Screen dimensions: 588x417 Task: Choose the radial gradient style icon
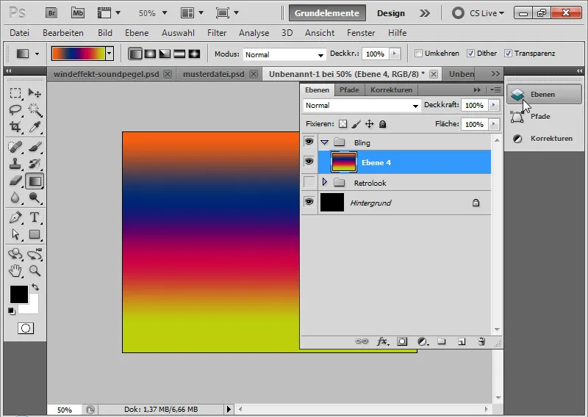coord(149,54)
